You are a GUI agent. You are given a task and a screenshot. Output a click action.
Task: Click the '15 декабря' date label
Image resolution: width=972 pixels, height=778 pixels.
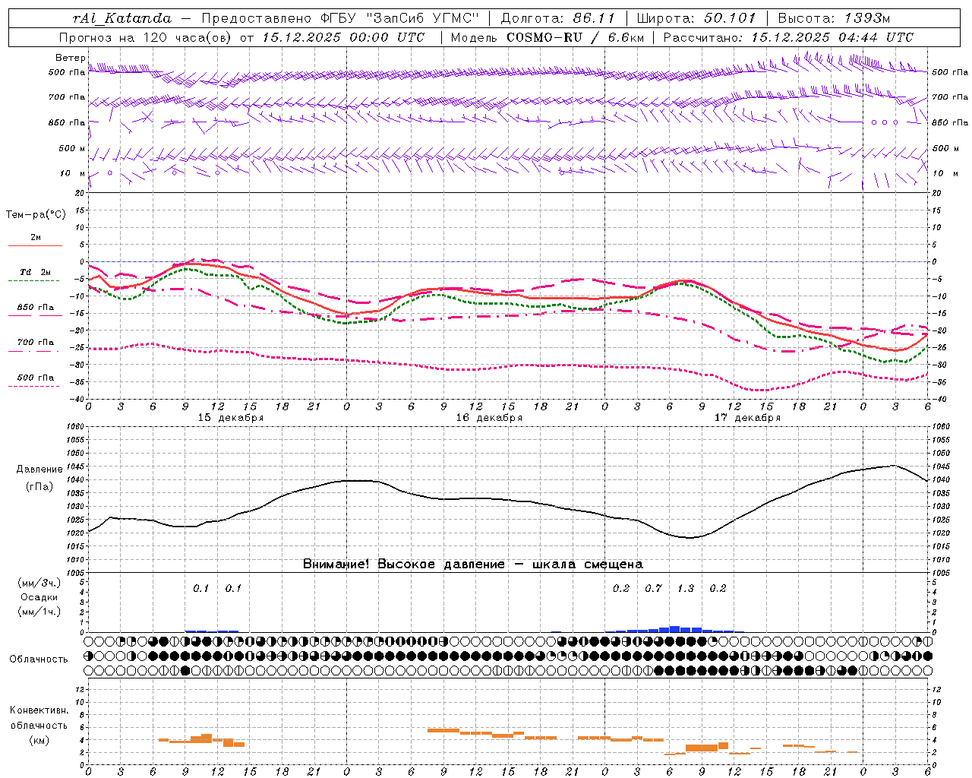231,418
